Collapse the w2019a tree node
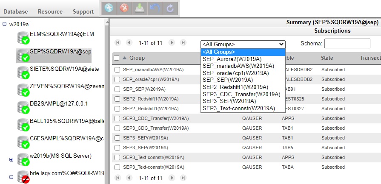Viewport: 381px width, 184px height. [x=5, y=24]
